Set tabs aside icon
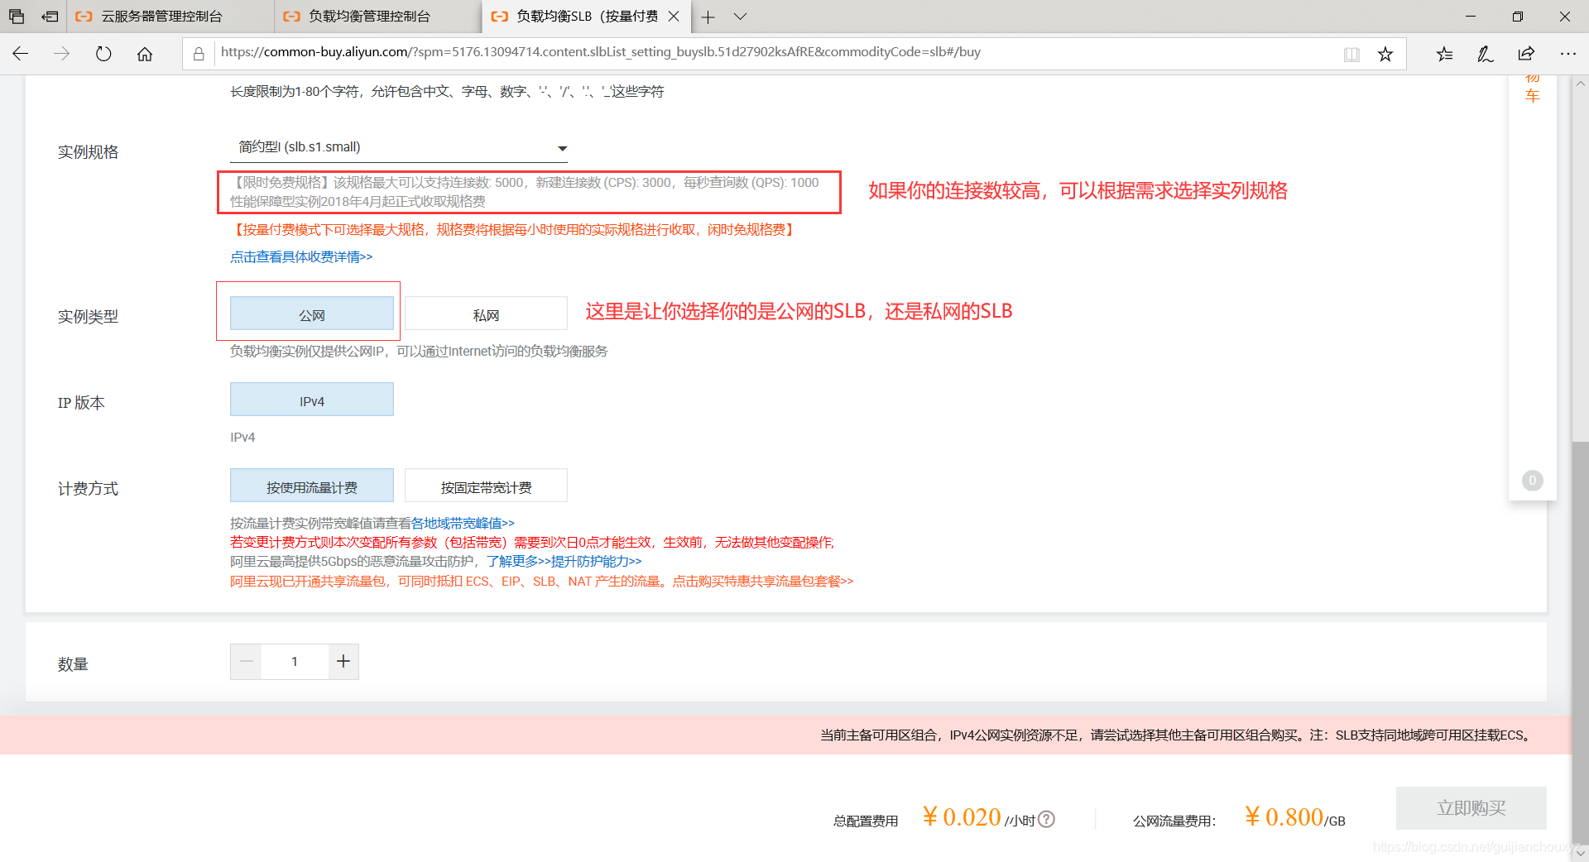Screen dimensions: 1589x862 50,16
